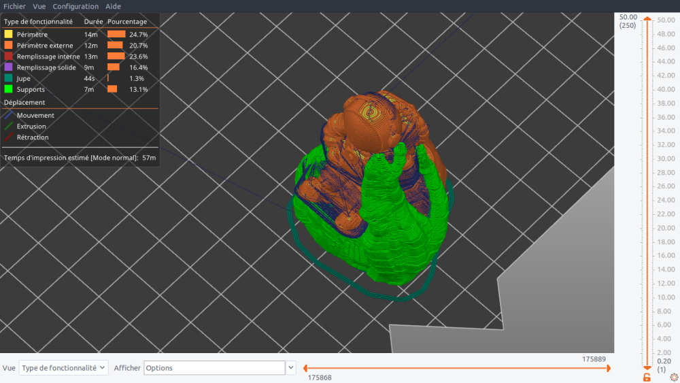Toggle the Extrusion line icon
Viewport: 680px width, 383px height.
[8, 127]
